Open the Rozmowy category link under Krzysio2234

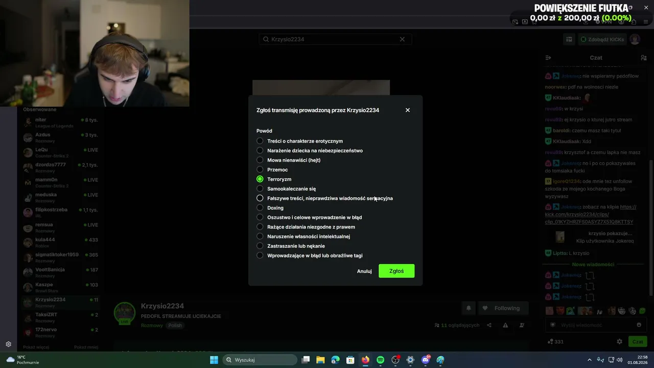[152, 326]
